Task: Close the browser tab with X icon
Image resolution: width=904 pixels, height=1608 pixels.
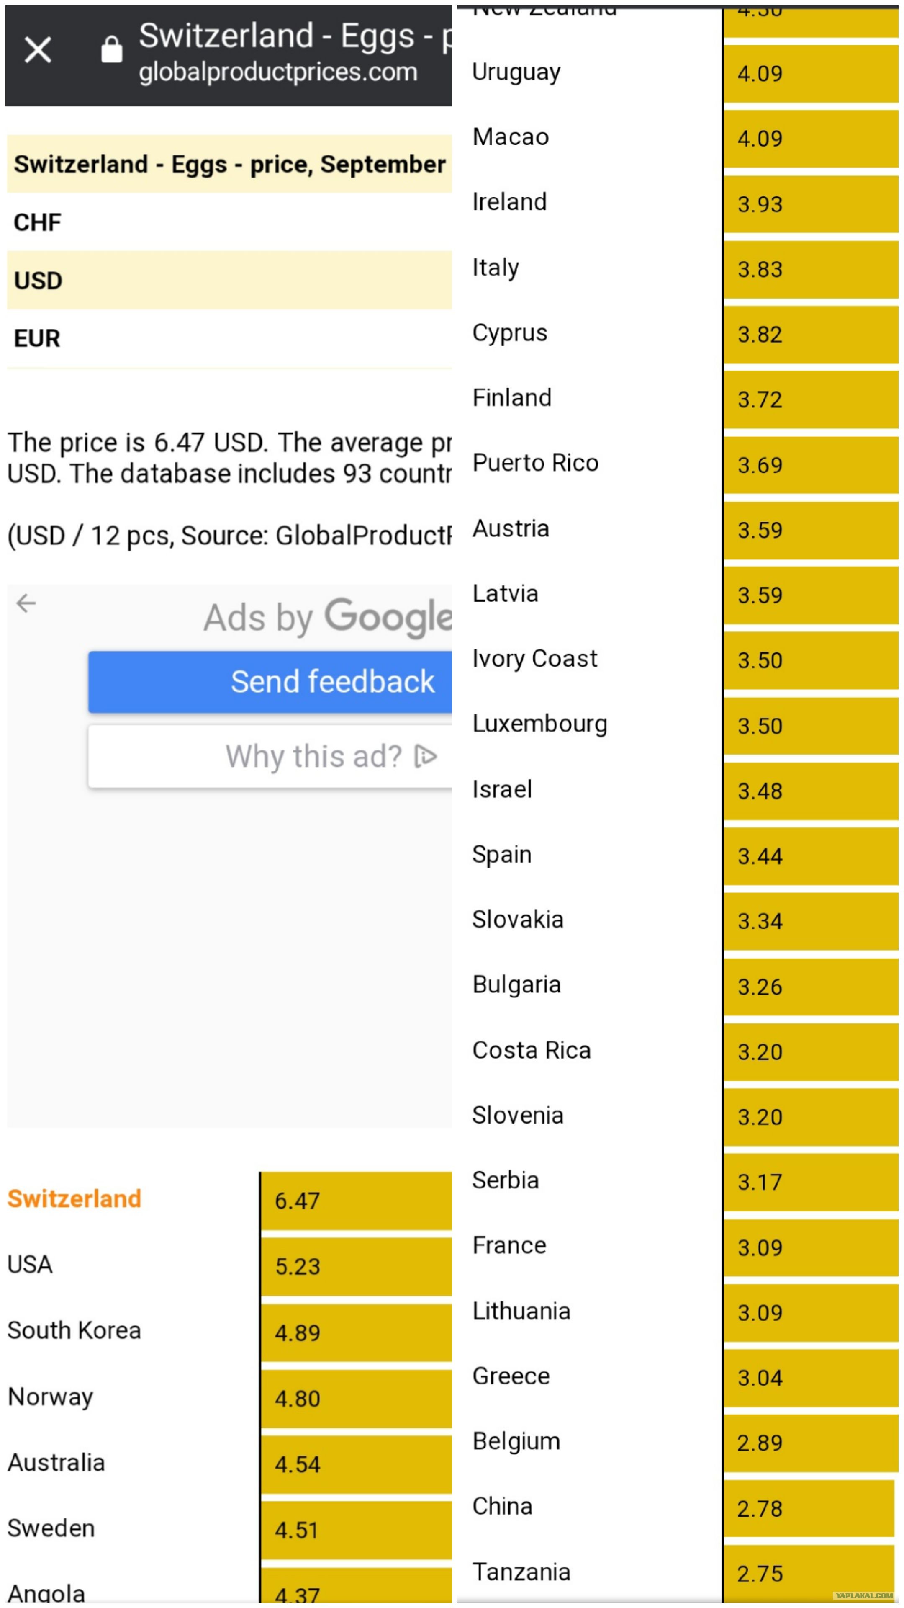Action: 37,49
